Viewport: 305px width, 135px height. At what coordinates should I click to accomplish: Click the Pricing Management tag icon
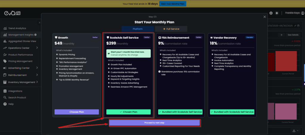(5, 61)
